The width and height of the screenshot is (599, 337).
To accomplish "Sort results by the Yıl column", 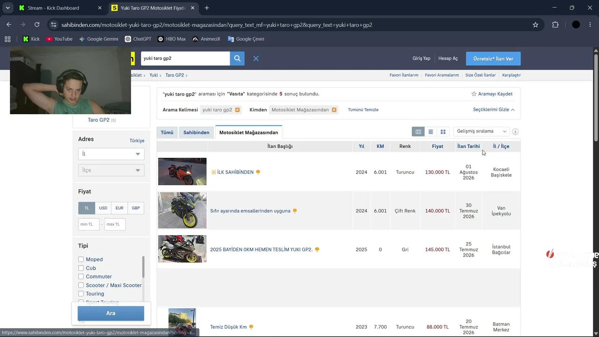I will (x=361, y=147).
